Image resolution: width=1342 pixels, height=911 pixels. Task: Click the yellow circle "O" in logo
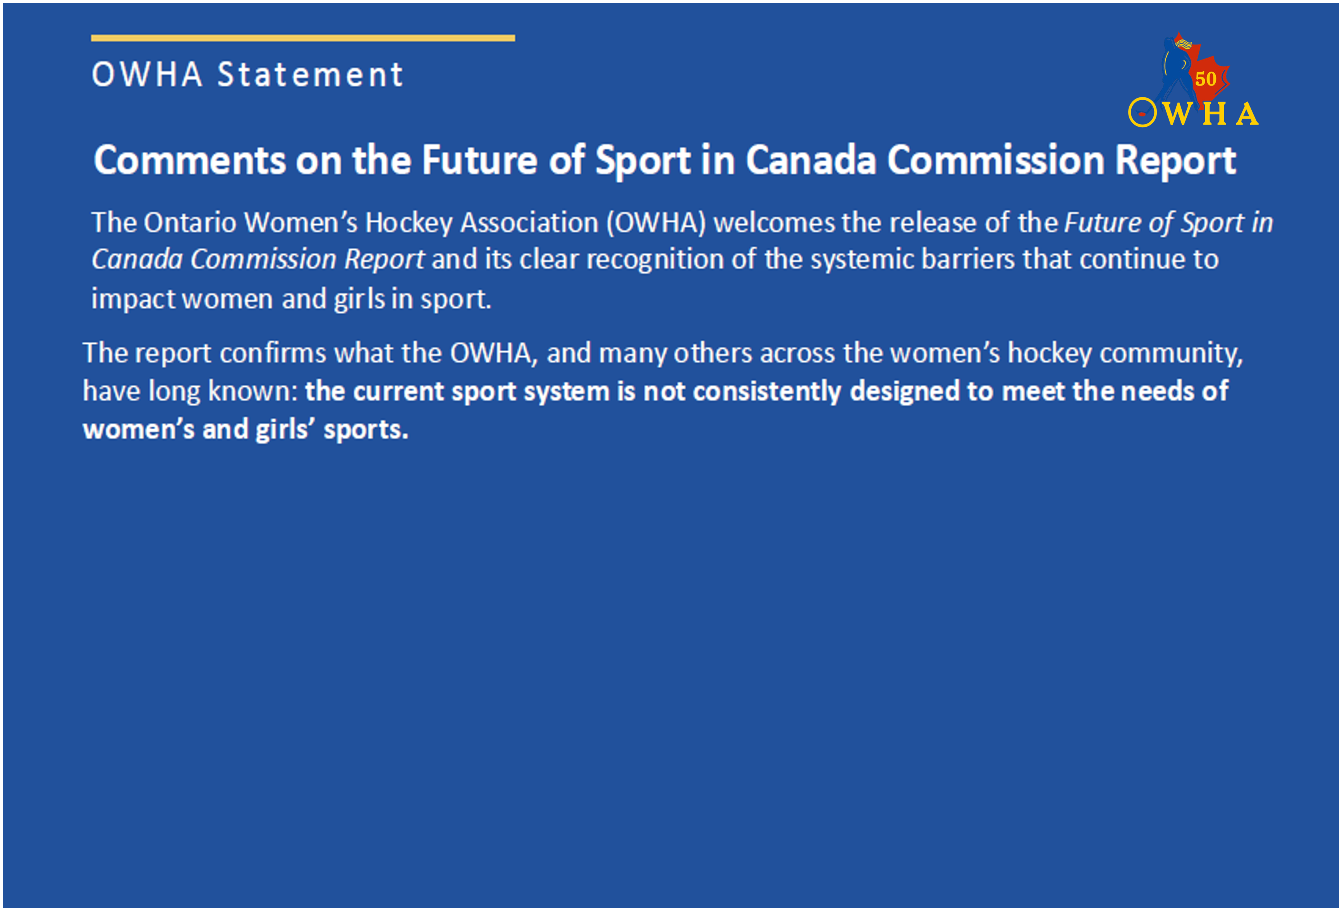[1142, 113]
